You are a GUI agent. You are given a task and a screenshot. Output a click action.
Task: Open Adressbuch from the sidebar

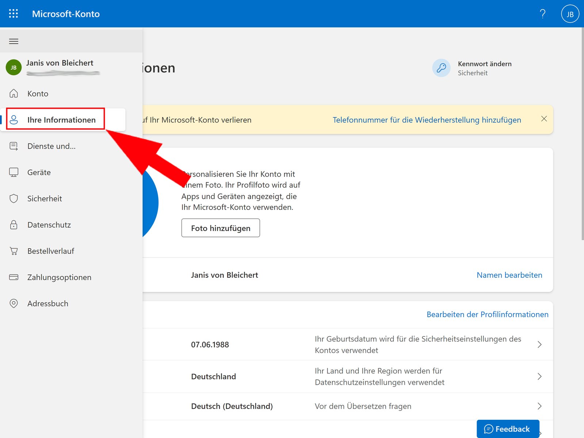tap(47, 303)
